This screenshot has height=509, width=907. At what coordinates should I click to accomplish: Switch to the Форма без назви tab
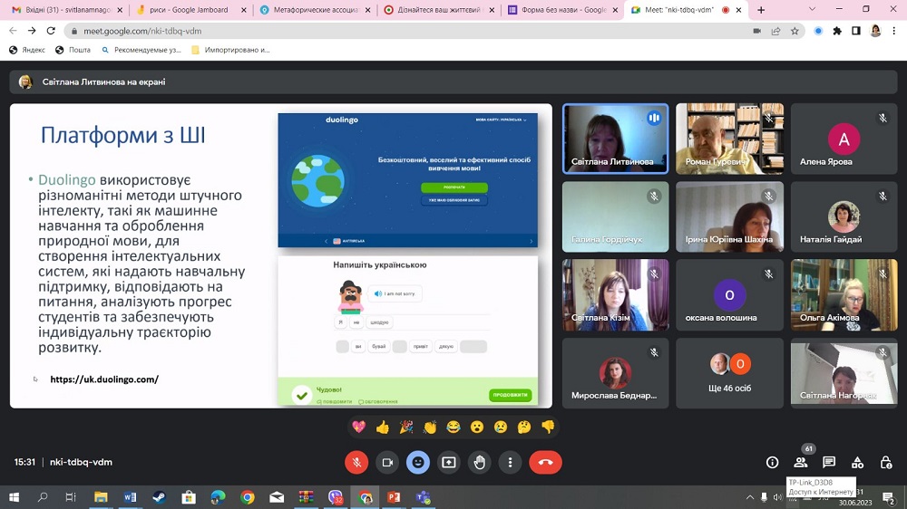[x=563, y=10]
